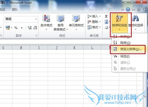Viewport: 148px width, 107px height.
Task: Close the workbook window (inner X)
Action: coord(144,10)
